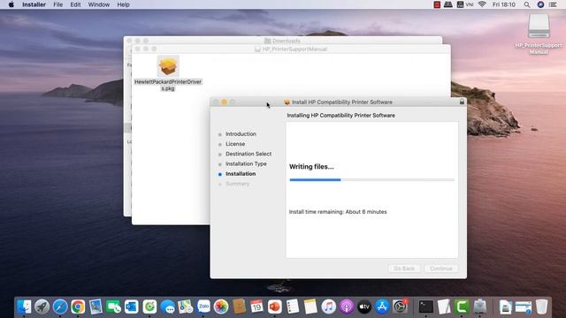Click the HP_PrinterSupportManual window title

point(294,49)
